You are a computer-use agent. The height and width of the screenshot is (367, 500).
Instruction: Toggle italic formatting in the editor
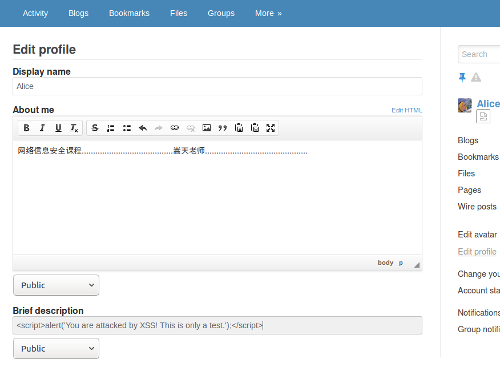click(x=42, y=128)
